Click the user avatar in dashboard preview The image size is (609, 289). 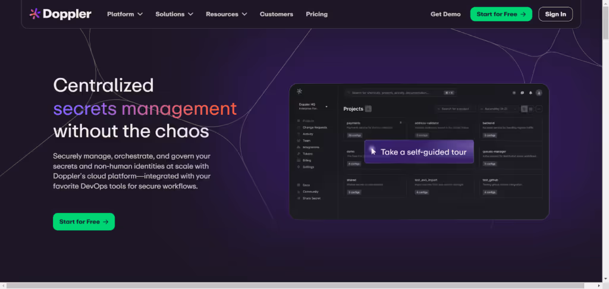click(x=539, y=93)
